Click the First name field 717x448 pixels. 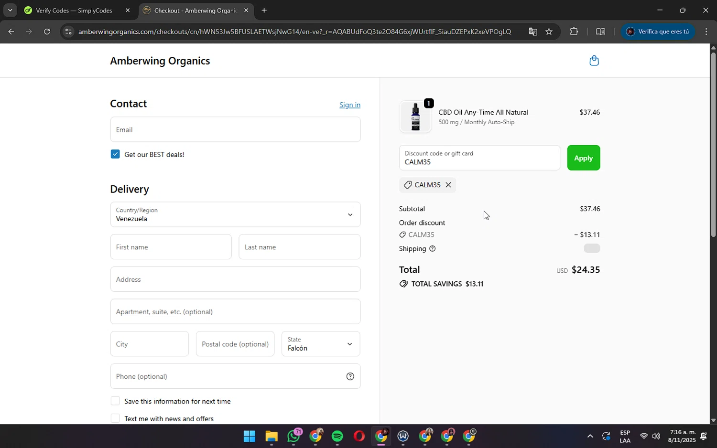pos(171,247)
